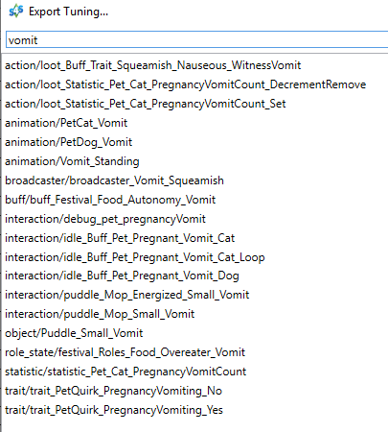Screen dimensions: 388x432
Task: Select object/Puddle_Small_Vomit
Action: [x=74, y=333]
